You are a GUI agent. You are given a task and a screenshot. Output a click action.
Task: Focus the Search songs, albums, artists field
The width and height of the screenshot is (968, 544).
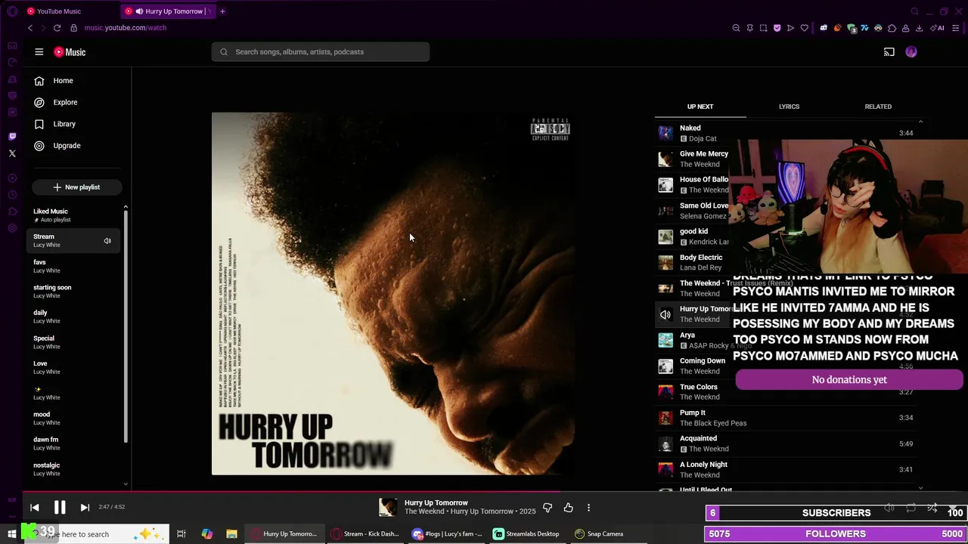pyautogui.click(x=321, y=52)
